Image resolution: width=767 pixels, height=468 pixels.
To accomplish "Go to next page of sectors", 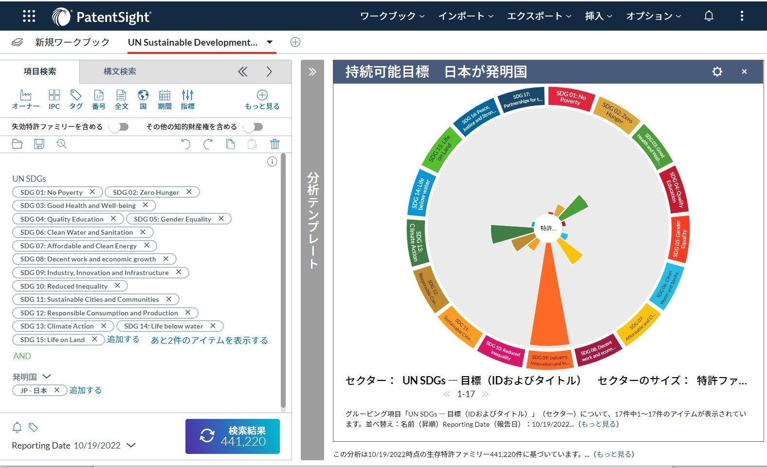I will (x=485, y=394).
